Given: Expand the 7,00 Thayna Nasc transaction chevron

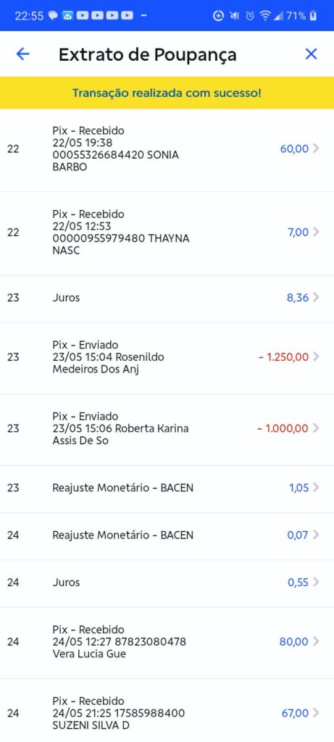Looking at the screenshot, I should [317, 232].
